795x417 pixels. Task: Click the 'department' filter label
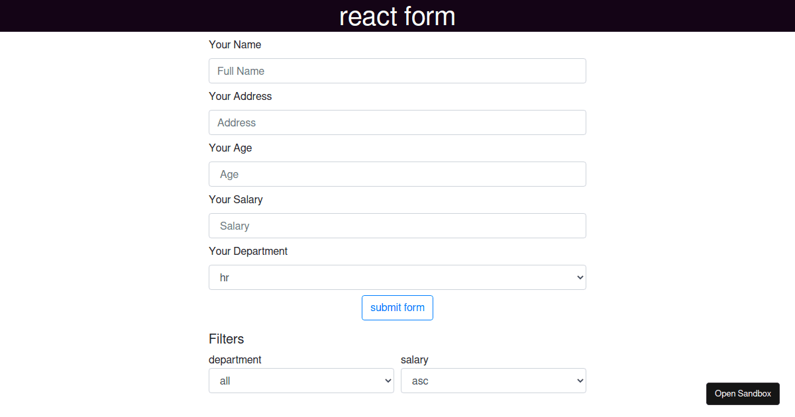(x=235, y=359)
